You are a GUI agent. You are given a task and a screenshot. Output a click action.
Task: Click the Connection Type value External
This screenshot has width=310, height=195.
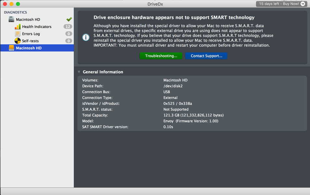pos(170,98)
